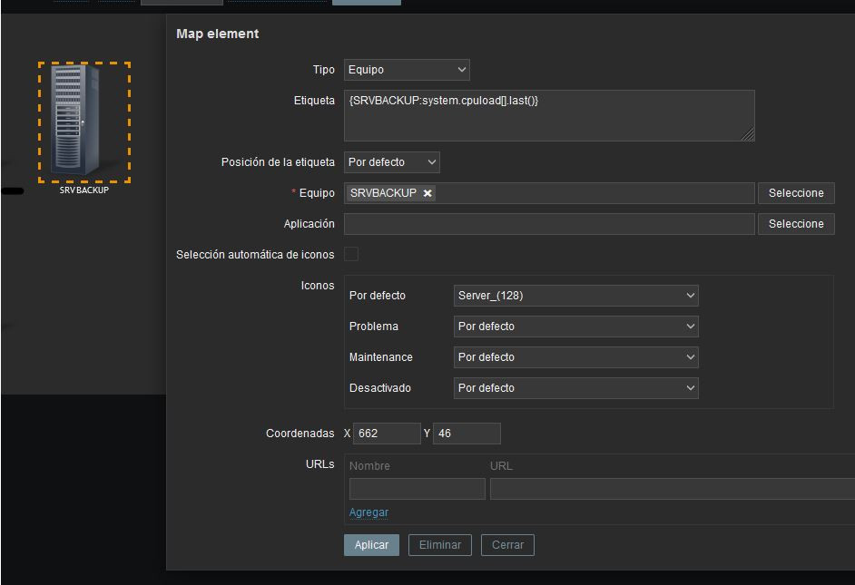Remove SRVBACKUP tag with the x icon
The width and height of the screenshot is (855, 585).
pos(427,193)
